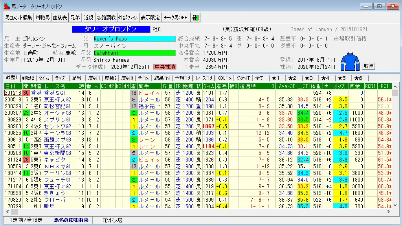402x226 pixels.
Task: Click race name セントウG2
Action: click(57, 126)
